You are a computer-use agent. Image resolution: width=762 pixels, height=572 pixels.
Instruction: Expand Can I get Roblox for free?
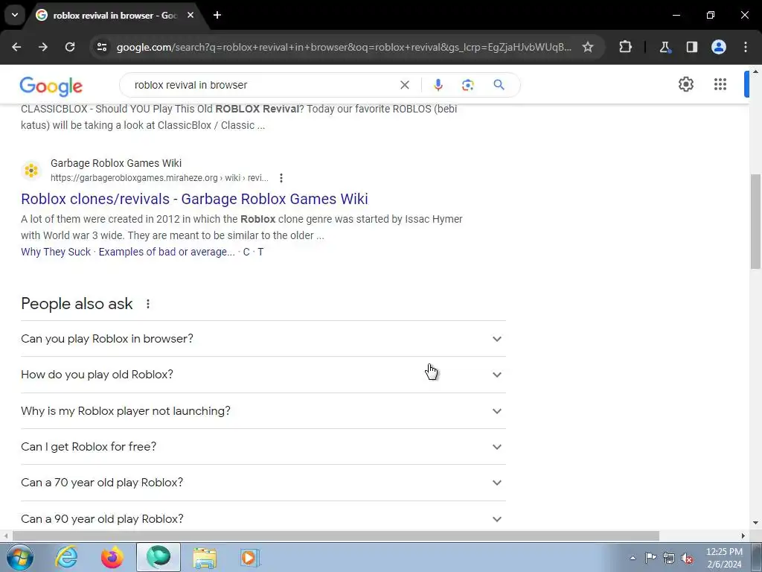click(x=263, y=447)
